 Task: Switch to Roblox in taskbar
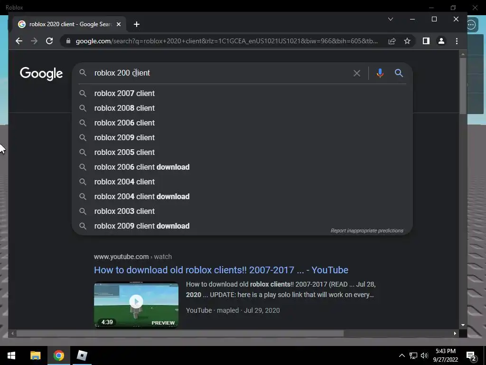[82, 355]
